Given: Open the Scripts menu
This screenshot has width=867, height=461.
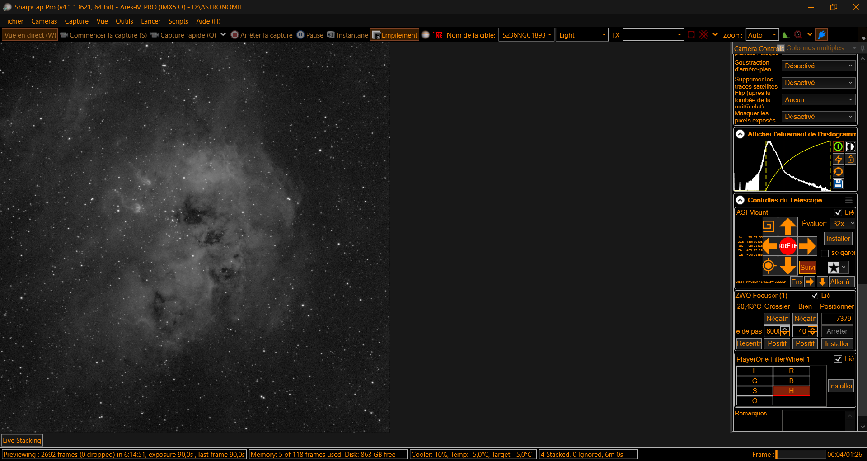Looking at the screenshot, I should pos(178,21).
